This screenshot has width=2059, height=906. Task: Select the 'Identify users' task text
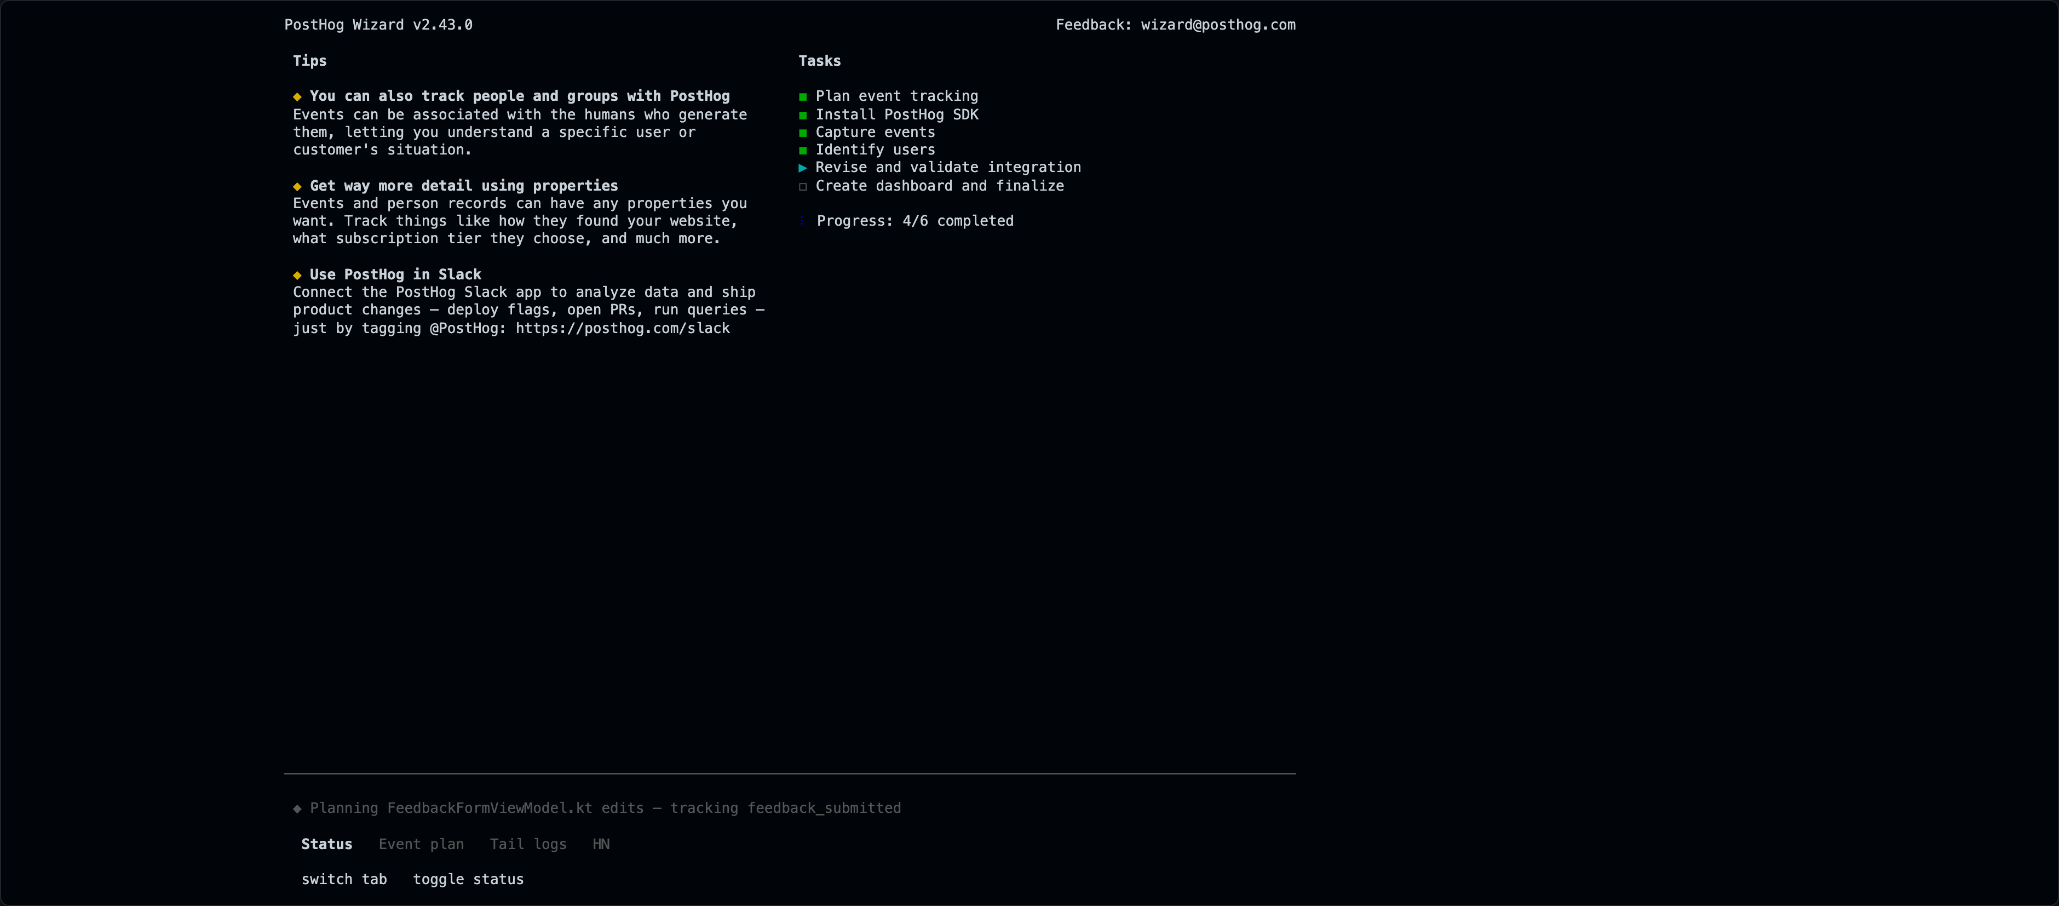[x=875, y=150]
